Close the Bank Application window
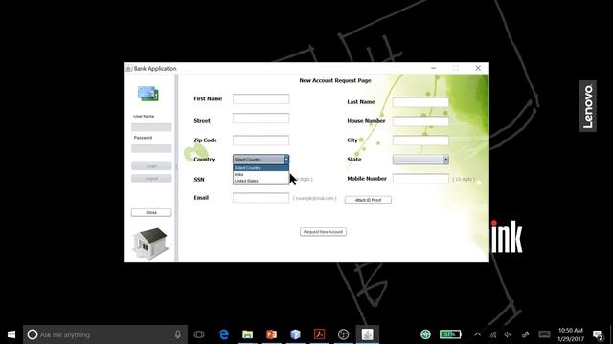Image resolution: width=613 pixels, height=344 pixels. 478,68
